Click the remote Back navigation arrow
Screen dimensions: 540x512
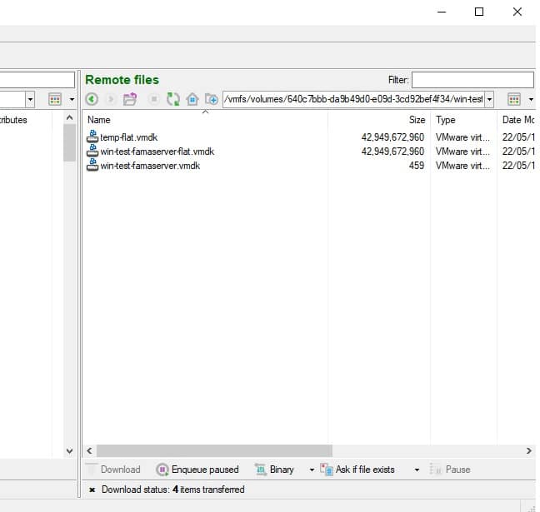point(92,99)
